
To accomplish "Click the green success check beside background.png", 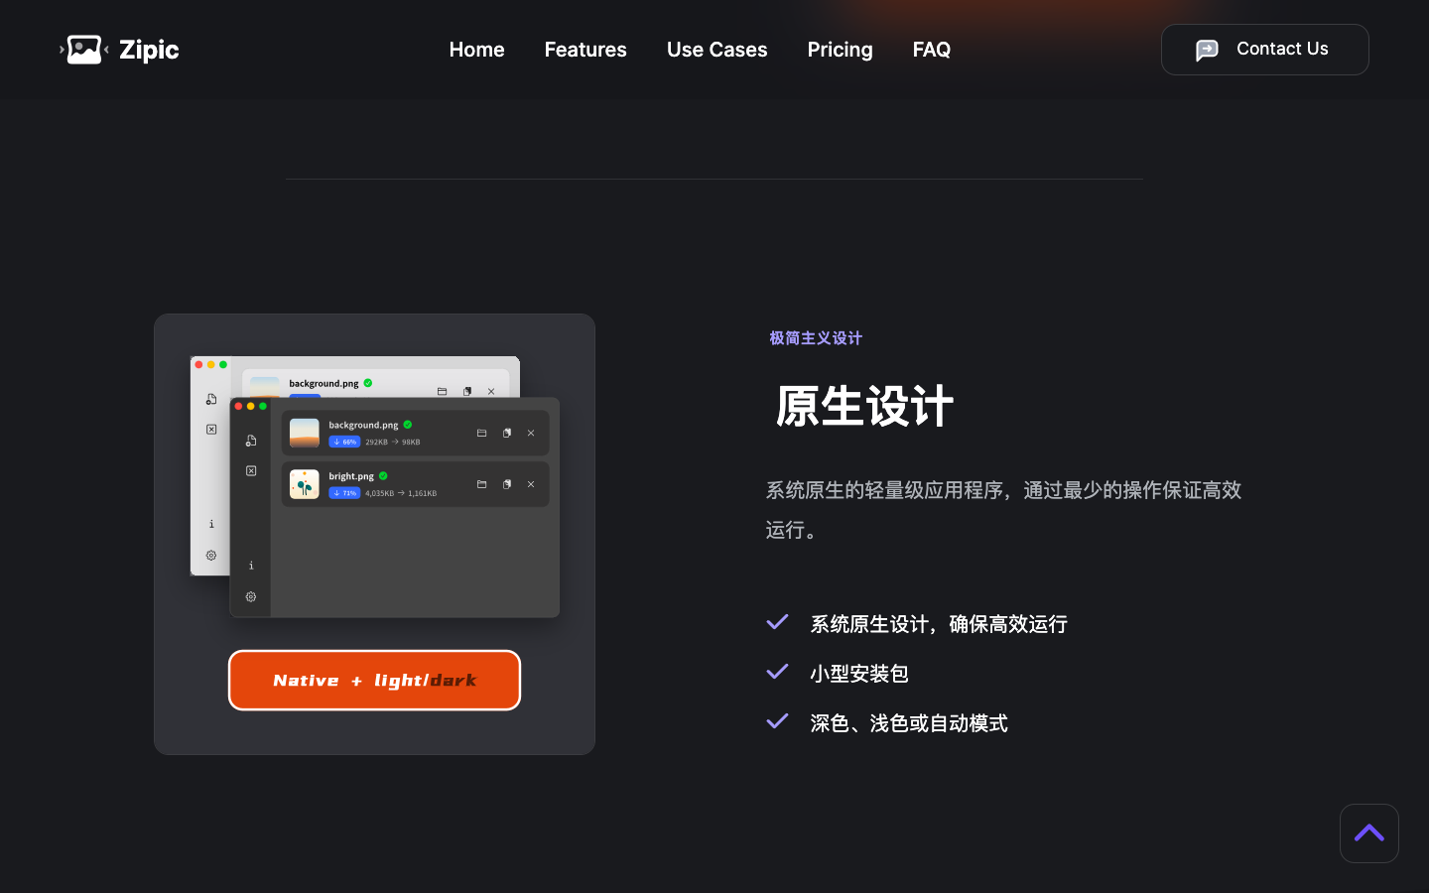I will point(408,424).
